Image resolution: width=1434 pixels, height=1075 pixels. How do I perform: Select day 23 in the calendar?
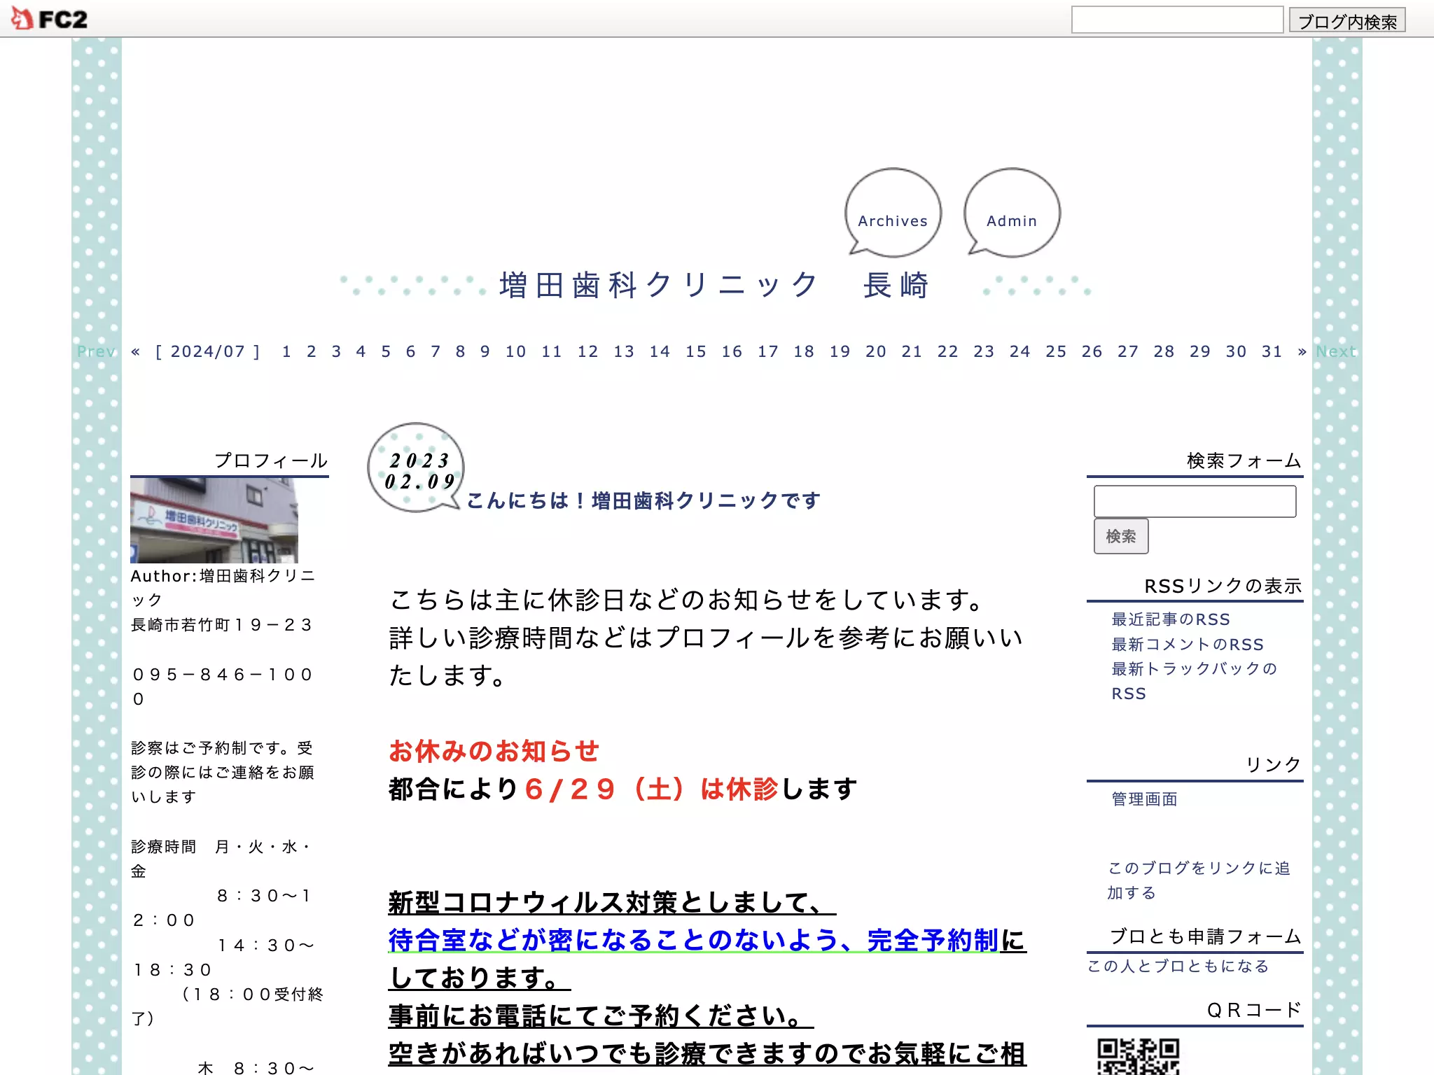pos(984,351)
